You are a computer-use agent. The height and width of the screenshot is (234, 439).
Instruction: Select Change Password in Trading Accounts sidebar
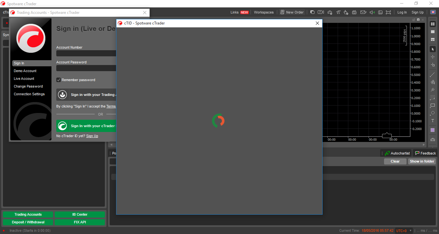tap(28, 86)
